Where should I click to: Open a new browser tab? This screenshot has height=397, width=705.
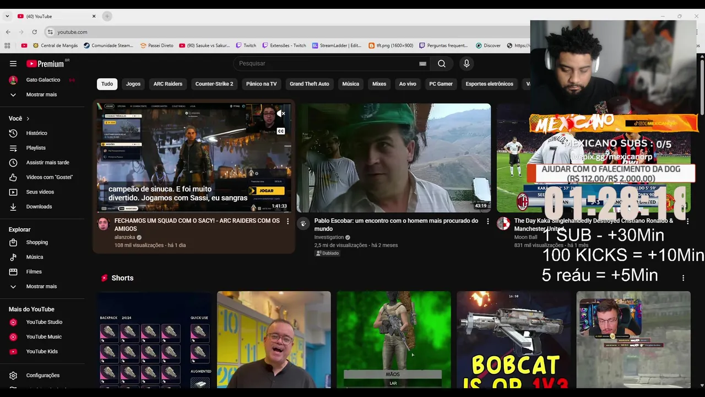point(107,17)
